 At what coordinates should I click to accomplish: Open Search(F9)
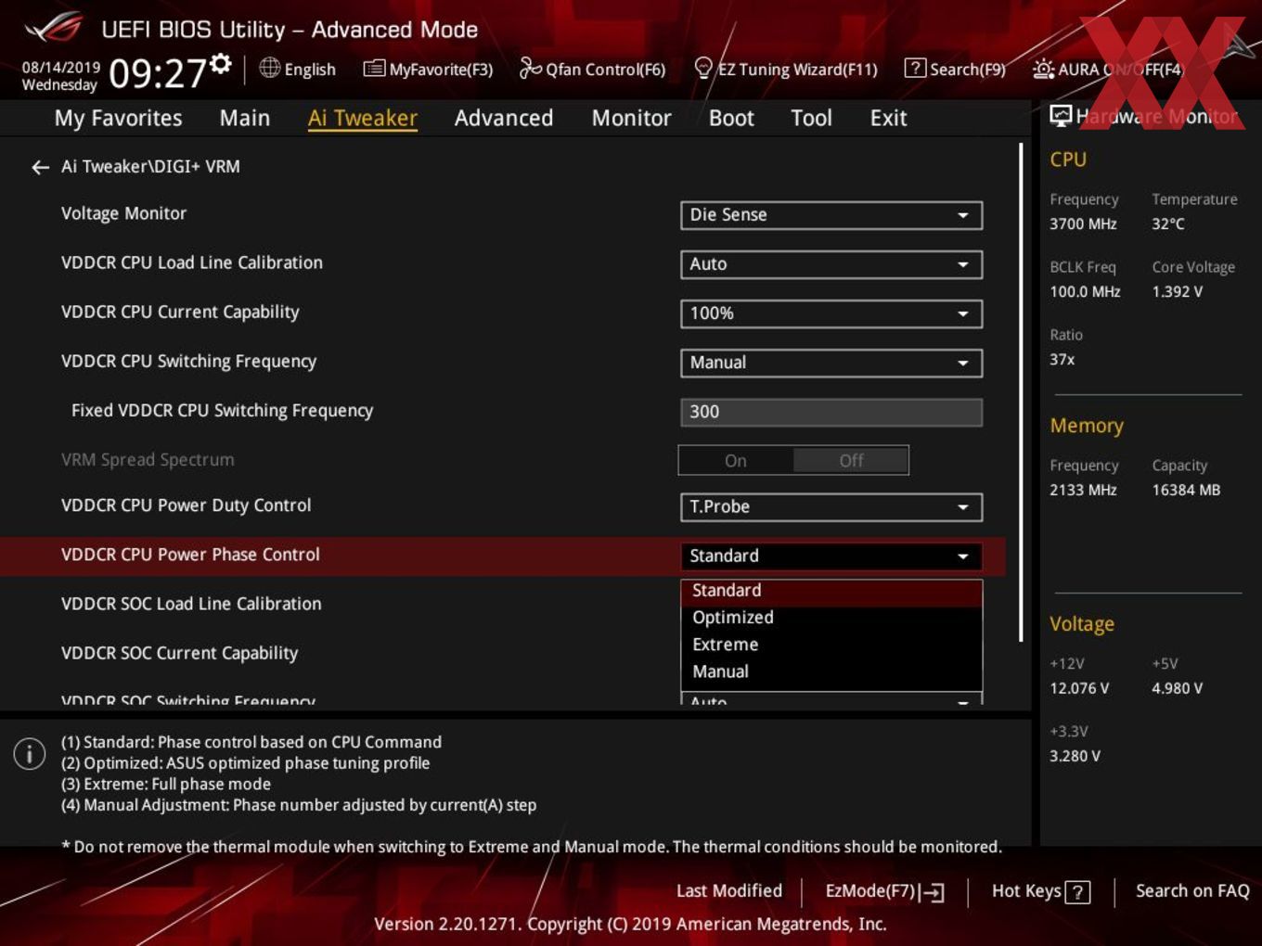pos(955,69)
